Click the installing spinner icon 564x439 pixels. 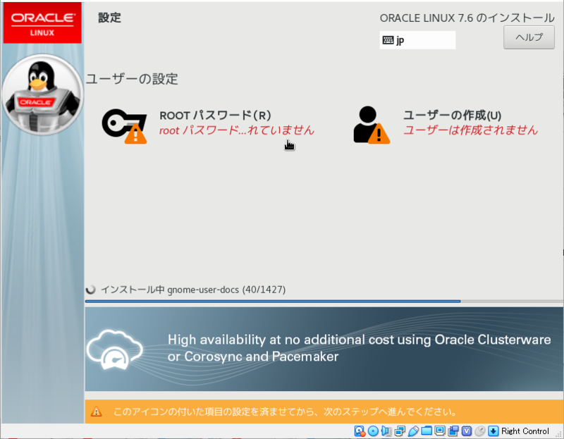(x=91, y=290)
